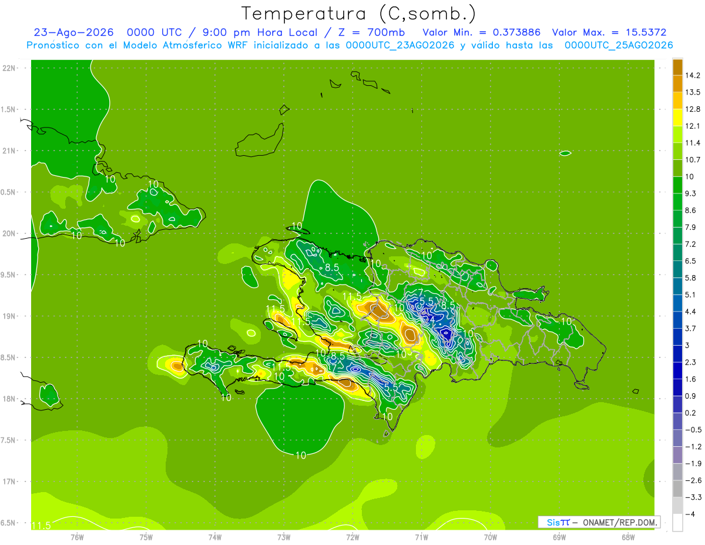
Task: Click the 75W longitude axis label
Action: 146,537
